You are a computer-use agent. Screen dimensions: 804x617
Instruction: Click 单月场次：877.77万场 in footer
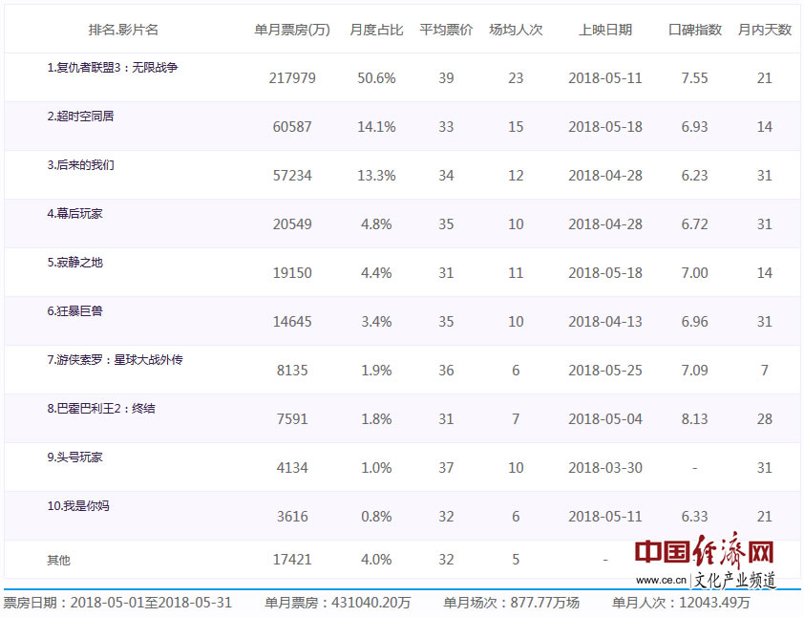[511, 603]
